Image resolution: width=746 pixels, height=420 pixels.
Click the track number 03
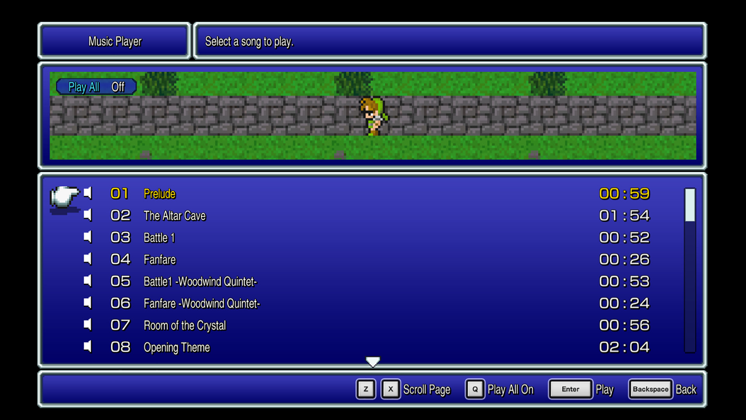coord(120,237)
